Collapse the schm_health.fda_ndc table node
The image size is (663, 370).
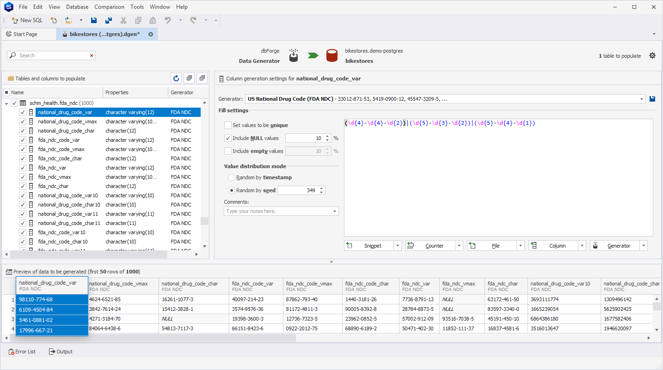[6, 103]
